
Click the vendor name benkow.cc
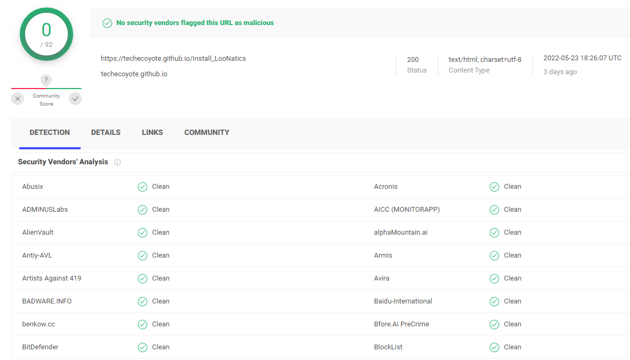(x=38, y=324)
